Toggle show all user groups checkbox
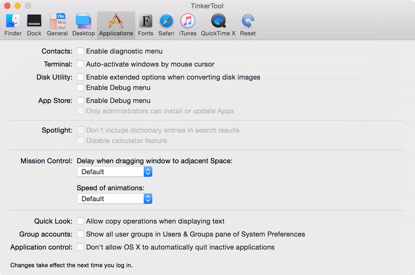Image resolution: width=415 pixels, height=275 pixels. click(x=80, y=234)
